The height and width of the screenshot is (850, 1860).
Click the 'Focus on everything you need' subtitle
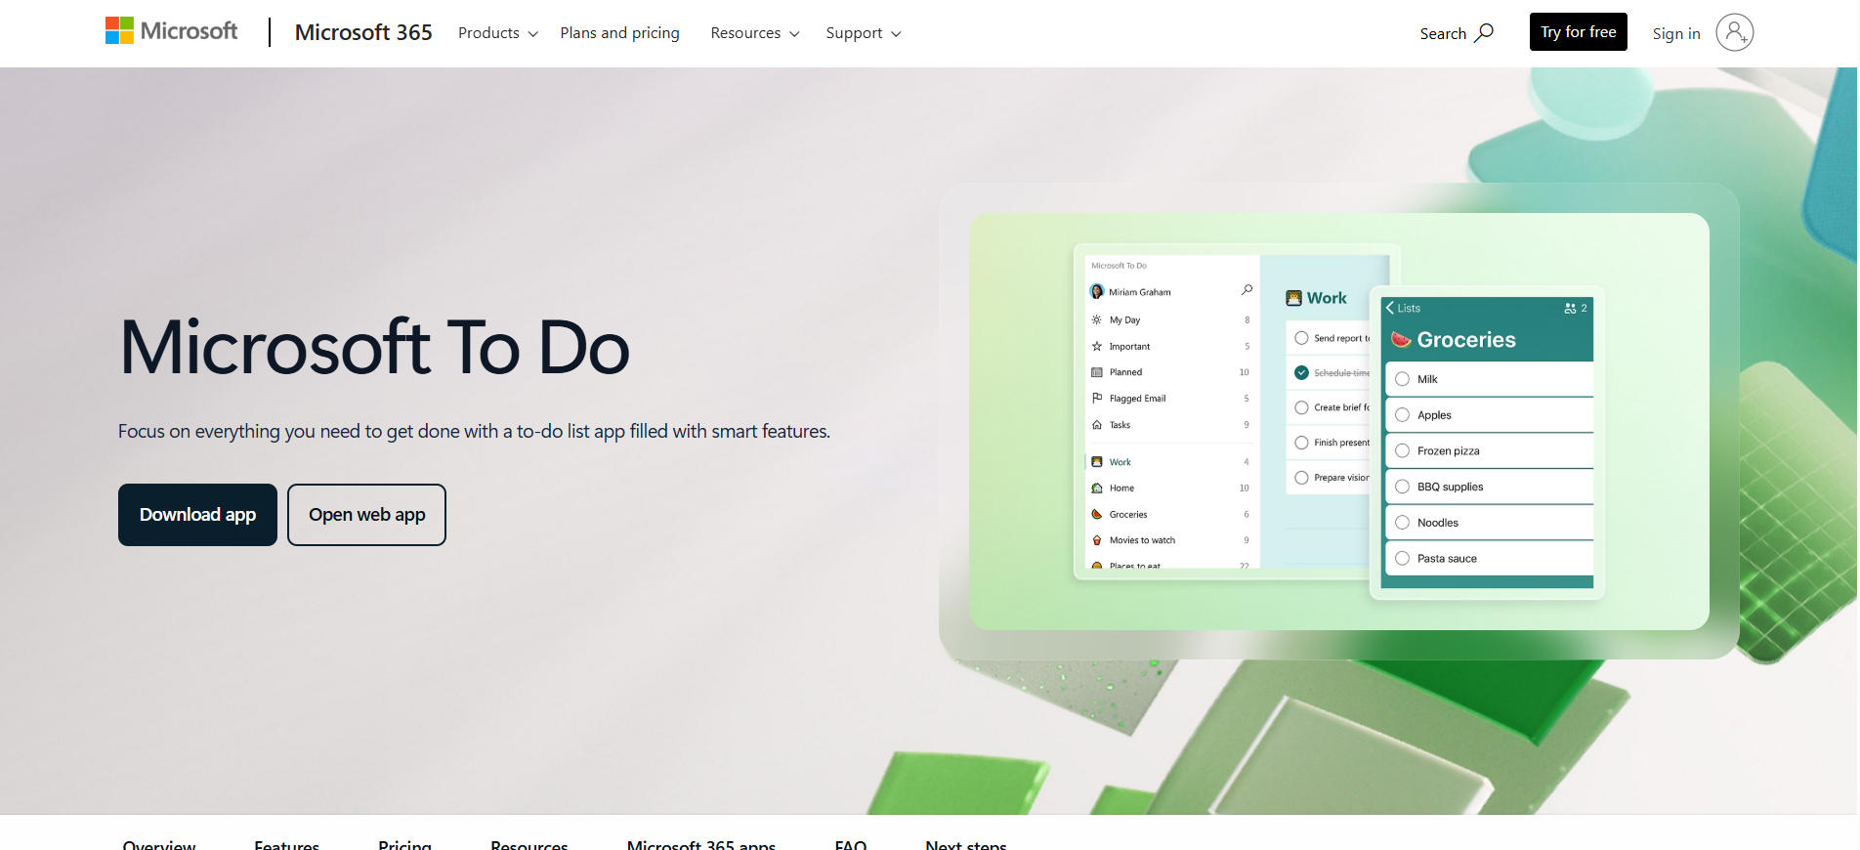[474, 432]
